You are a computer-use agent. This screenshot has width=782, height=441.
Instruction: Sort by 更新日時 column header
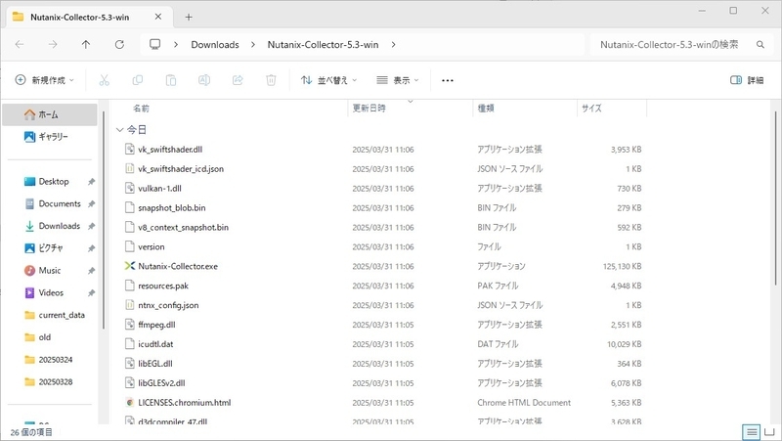pyautogui.click(x=369, y=108)
